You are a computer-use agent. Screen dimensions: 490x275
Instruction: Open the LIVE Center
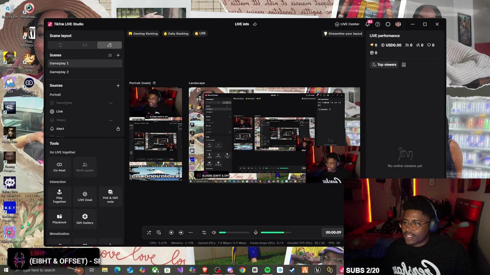click(x=347, y=24)
